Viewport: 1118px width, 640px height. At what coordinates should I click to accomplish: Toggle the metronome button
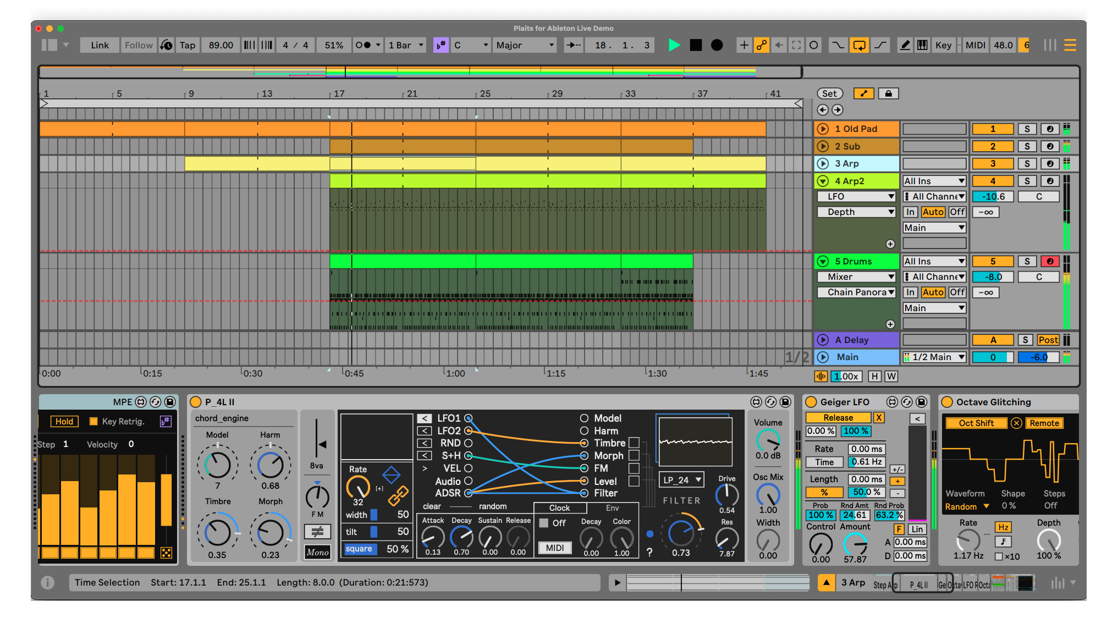click(x=363, y=45)
